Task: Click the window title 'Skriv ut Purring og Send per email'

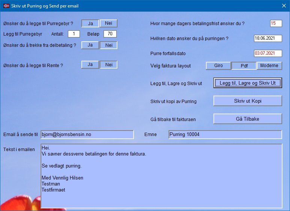Action: 45,6
